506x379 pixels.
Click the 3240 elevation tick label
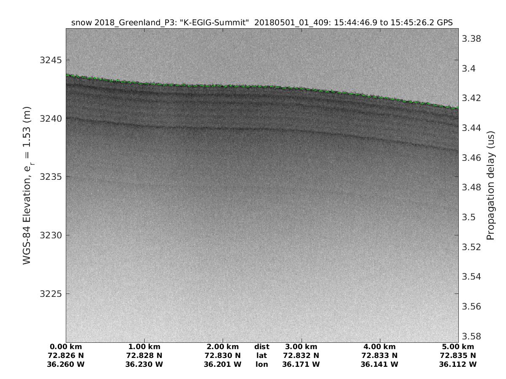(51, 118)
